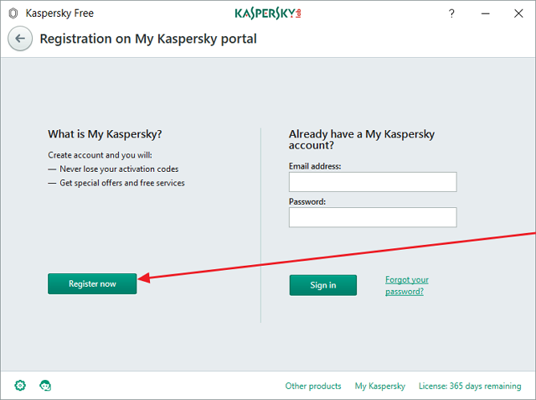Click the Registration on My Kaspersky portal heading
The image size is (536, 400).
point(148,39)
